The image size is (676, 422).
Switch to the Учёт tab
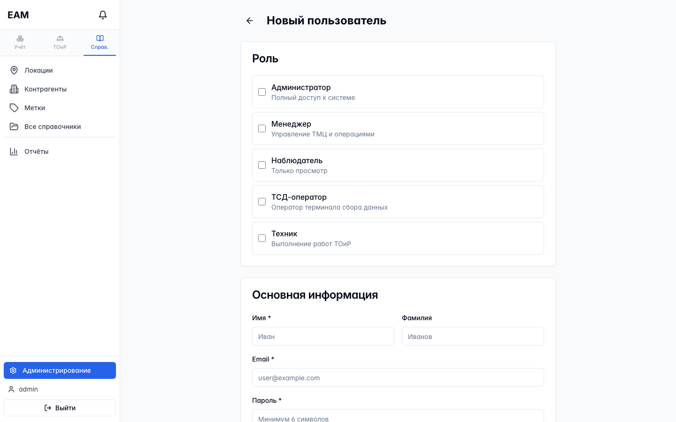point(20,43)
